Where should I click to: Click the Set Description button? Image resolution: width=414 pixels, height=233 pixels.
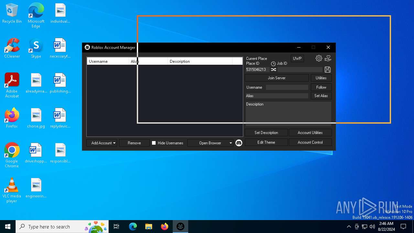click(266, 133)
